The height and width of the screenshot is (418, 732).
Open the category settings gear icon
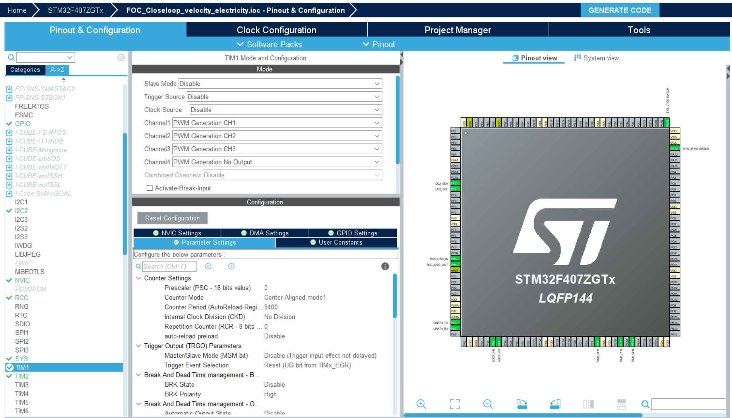[x=121, y=58]
